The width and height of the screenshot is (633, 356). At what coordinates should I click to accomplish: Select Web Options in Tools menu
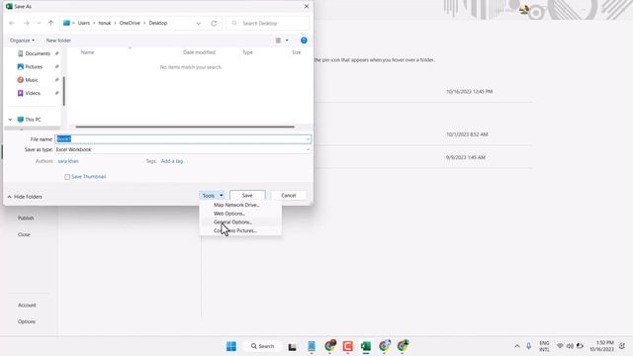pos(228,214)
